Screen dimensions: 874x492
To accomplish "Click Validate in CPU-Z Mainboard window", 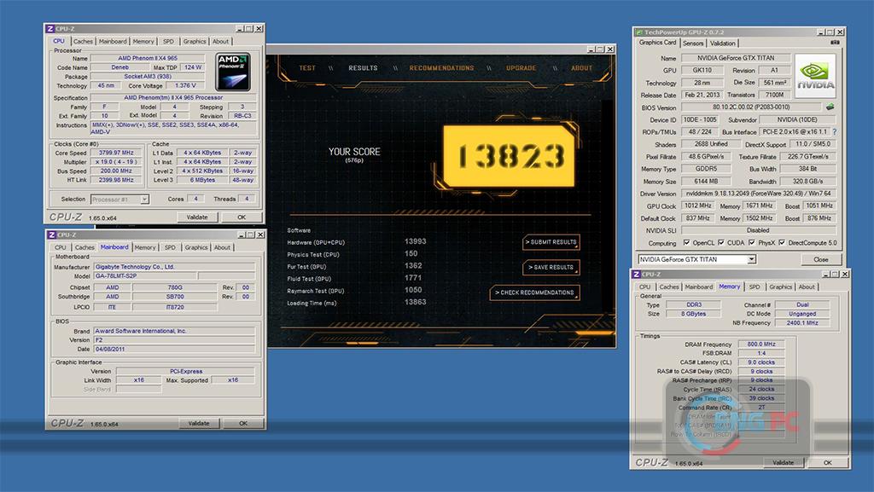I will [x=199, y=423].
